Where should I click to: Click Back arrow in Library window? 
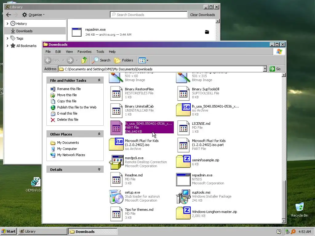point(9,15)
